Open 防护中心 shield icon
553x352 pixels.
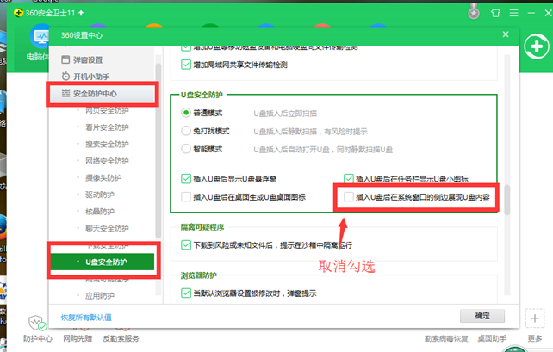[37, 323]
